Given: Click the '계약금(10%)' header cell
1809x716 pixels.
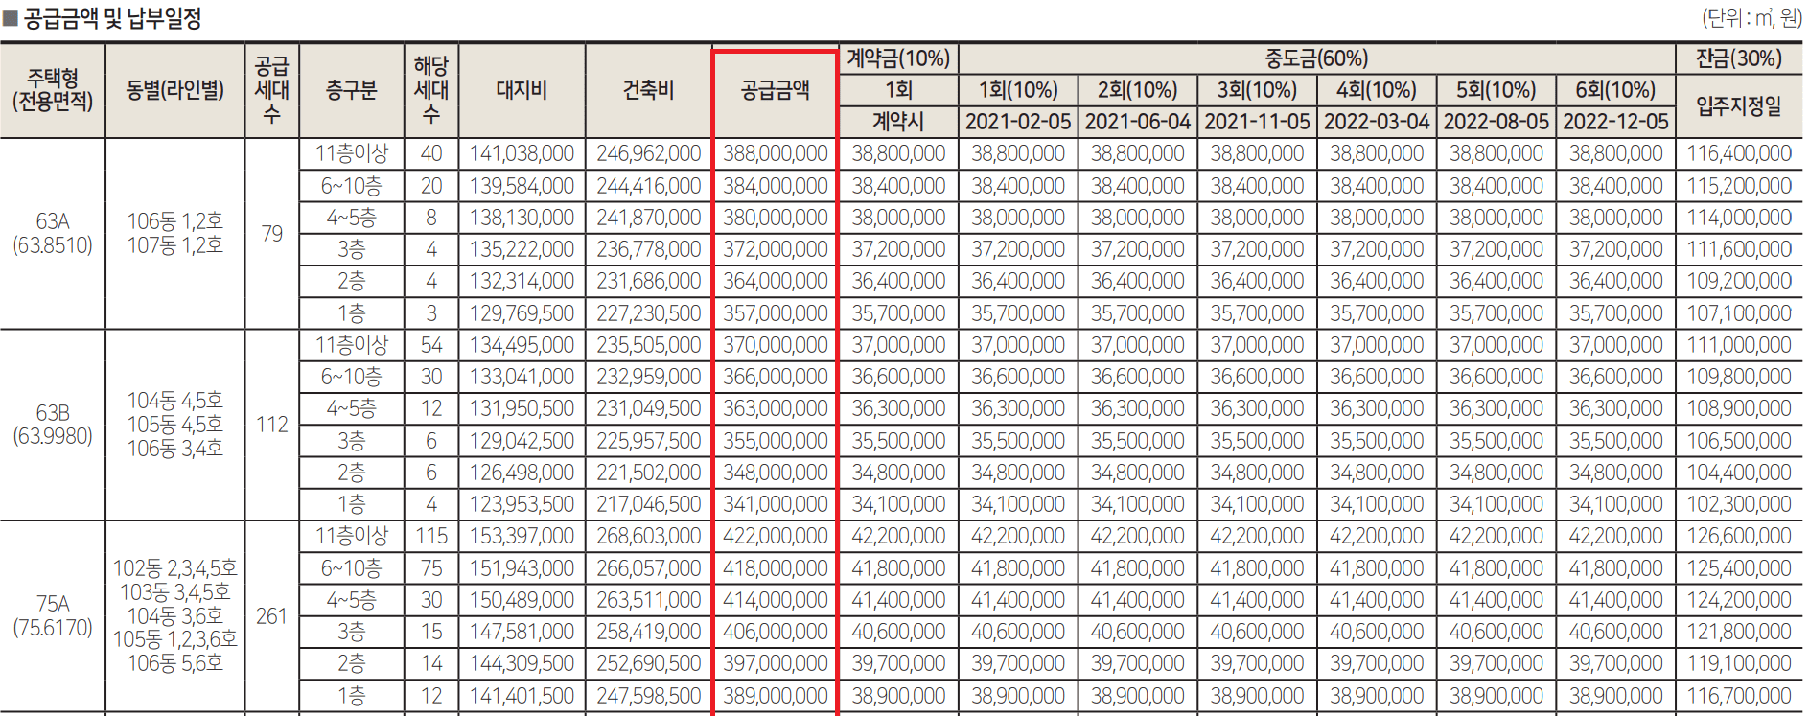Looking at the screenshot, I should (898, 58).
